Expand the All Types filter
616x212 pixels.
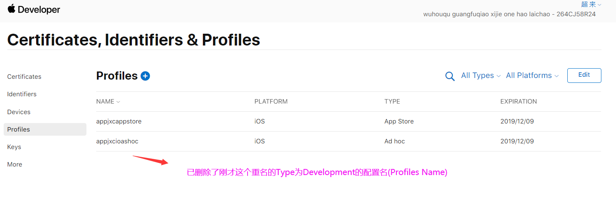[x=481, y=76]
